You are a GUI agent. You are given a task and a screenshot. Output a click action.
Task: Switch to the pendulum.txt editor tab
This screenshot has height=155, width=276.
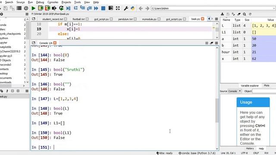click(125, 19)
